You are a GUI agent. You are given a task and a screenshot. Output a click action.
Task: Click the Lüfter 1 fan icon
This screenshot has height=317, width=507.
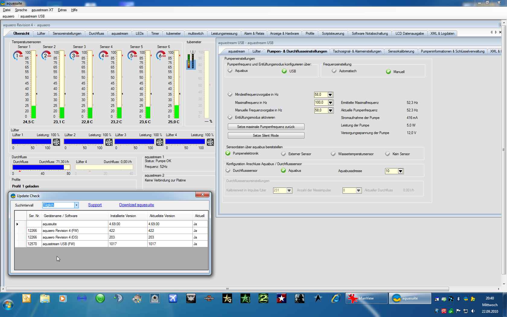click(56, 142)
